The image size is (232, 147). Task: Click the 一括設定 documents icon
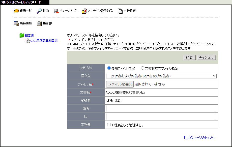[x=120, y=11]
